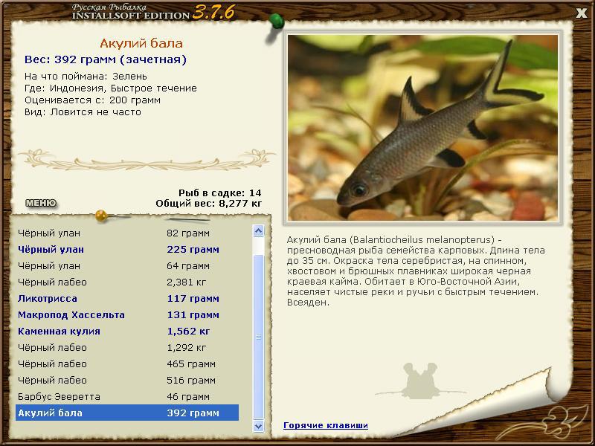This screenshot has width=595, height=446.
Task: Click the catfish silhouette icon
Action: [420, 381]
